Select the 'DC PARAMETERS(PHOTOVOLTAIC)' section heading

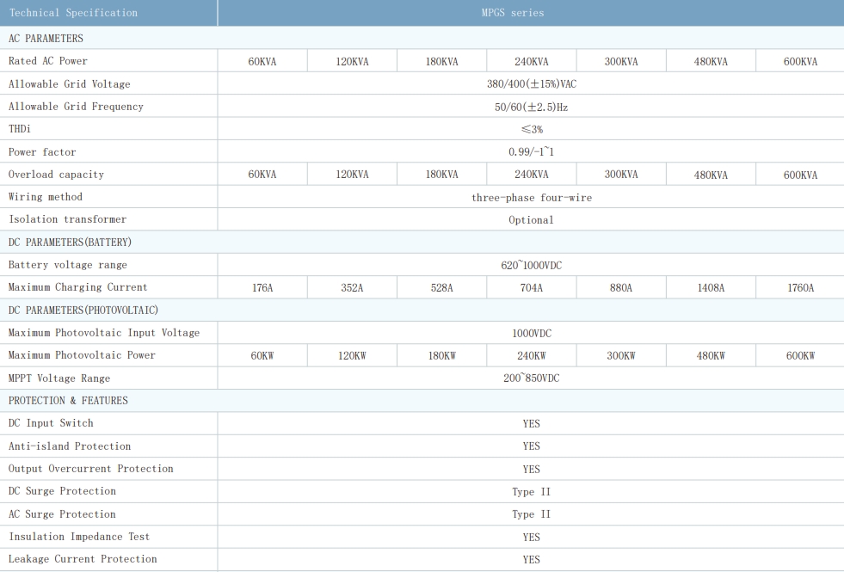(83, 310)
